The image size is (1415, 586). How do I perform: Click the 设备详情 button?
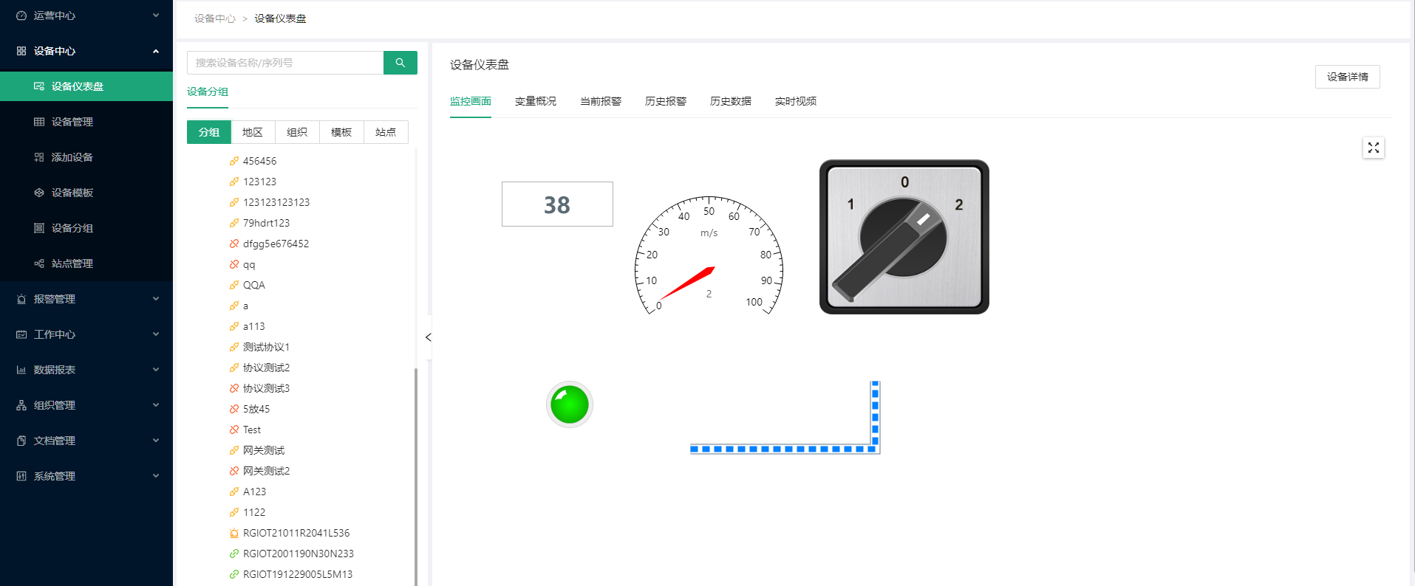(x=1346, y=77)
